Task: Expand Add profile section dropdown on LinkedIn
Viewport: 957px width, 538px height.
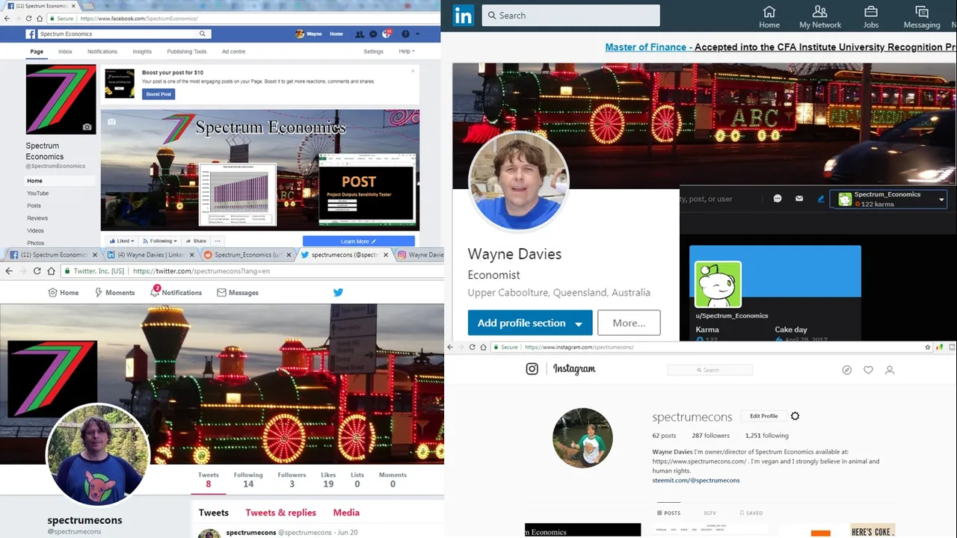Action: (579, 324)
